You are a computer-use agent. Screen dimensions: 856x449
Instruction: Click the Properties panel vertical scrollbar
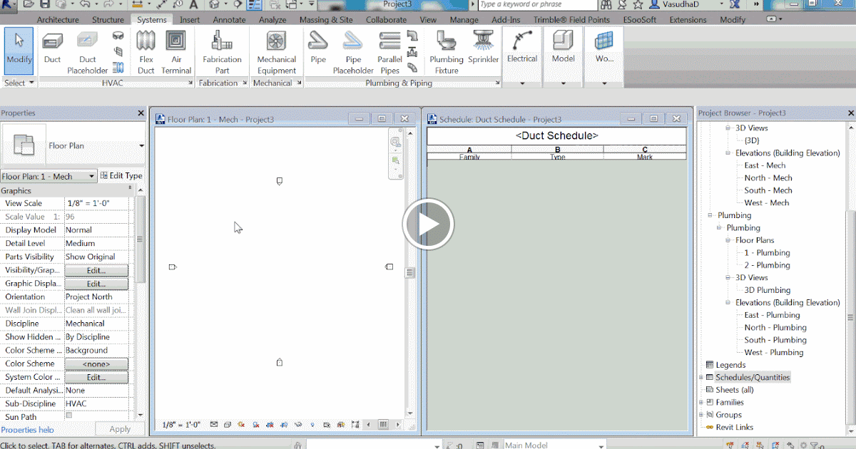tap(140, 240)
